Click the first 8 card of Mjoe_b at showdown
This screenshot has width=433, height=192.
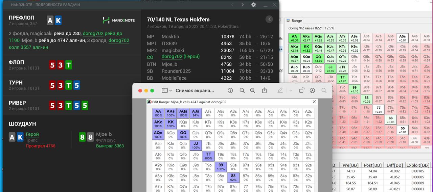click(82, 137)
